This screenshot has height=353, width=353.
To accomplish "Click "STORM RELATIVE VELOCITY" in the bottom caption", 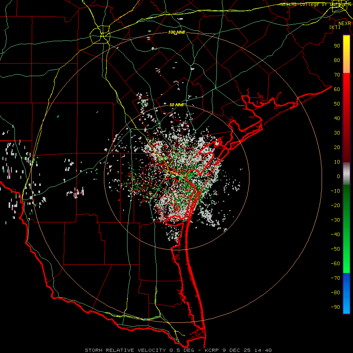I will [125, 350].
